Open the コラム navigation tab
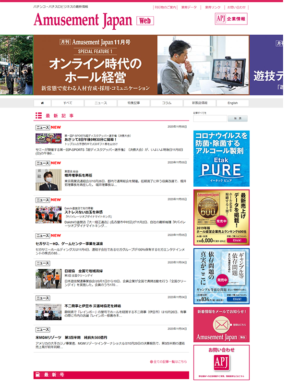 tap(167, 103)
